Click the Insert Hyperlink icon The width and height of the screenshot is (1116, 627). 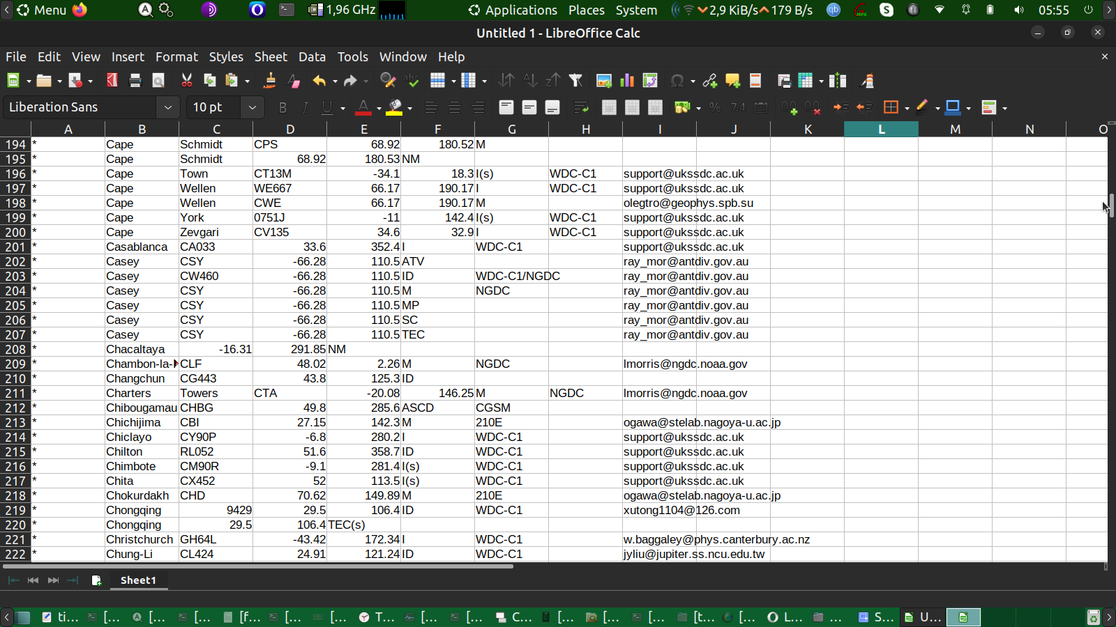click(x=710, y=81)
